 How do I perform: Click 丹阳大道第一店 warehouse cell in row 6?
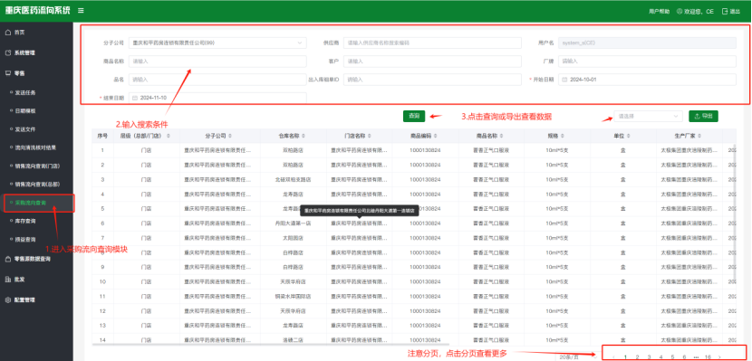pyautogui.click(x=293, y=223)
